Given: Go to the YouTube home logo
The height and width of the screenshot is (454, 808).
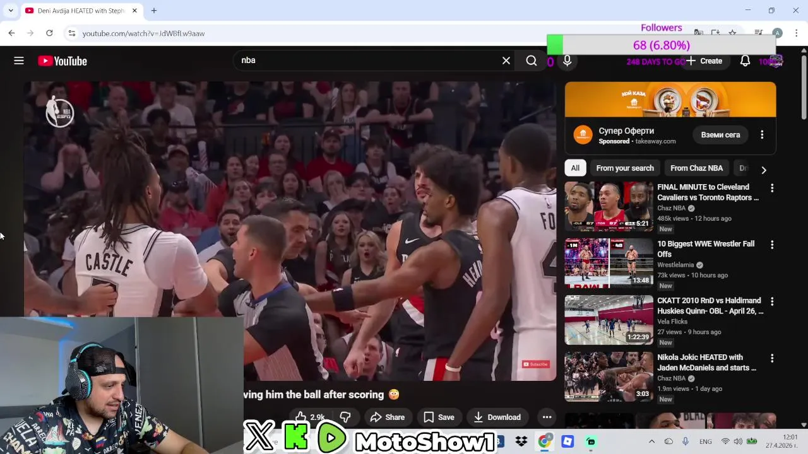Looking at the screenshot, I should pos(62,61).
